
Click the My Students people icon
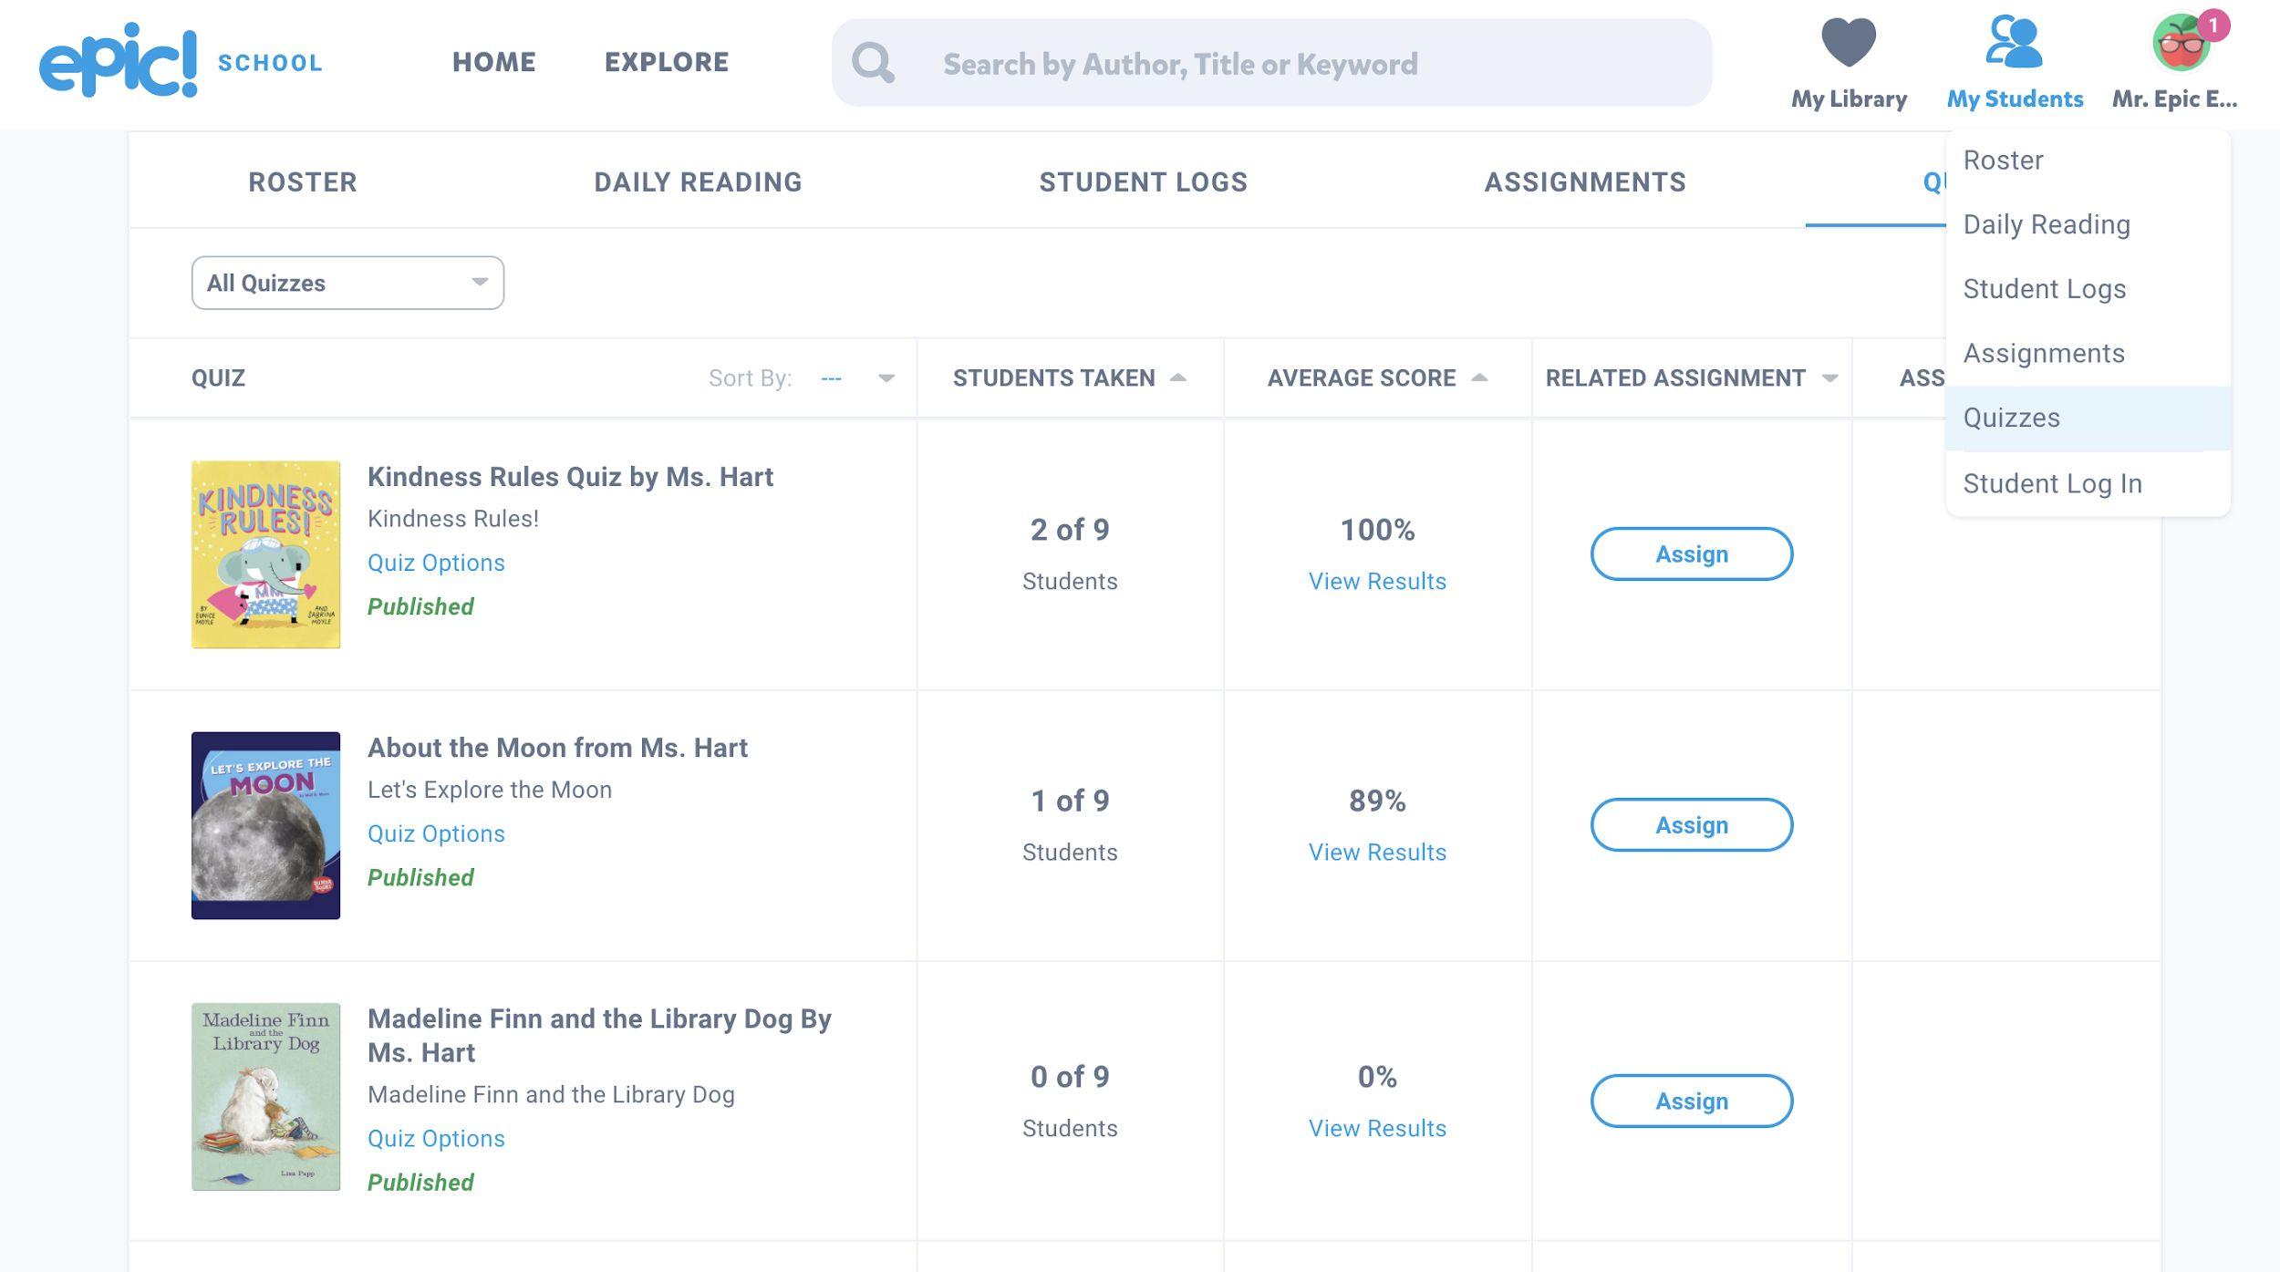click(x=2015, y=41)
